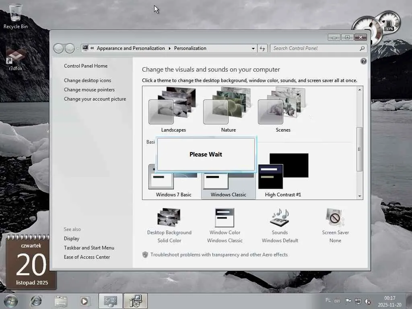Click the Control Panel address bar icon
412x309 pixels.
(85, 48)
